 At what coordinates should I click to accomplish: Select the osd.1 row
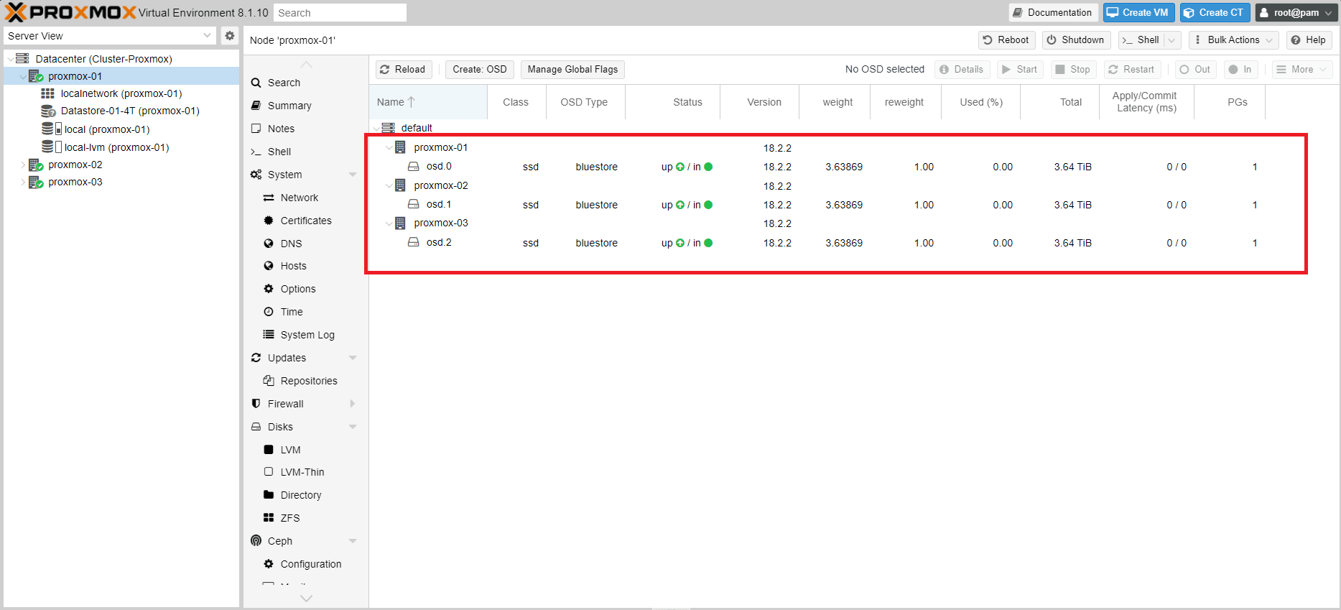[817, 205]
